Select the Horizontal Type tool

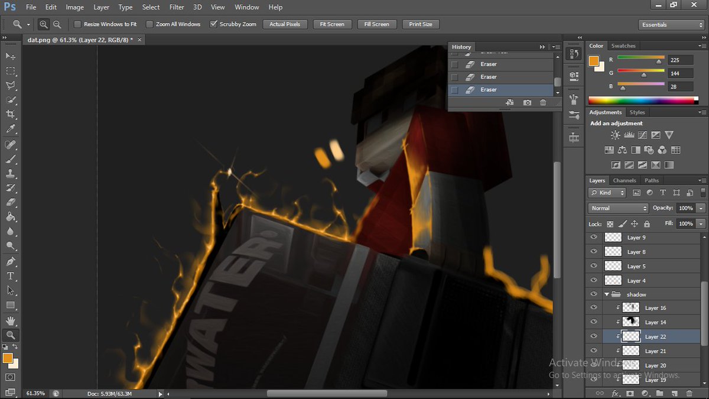coord(11,276)
